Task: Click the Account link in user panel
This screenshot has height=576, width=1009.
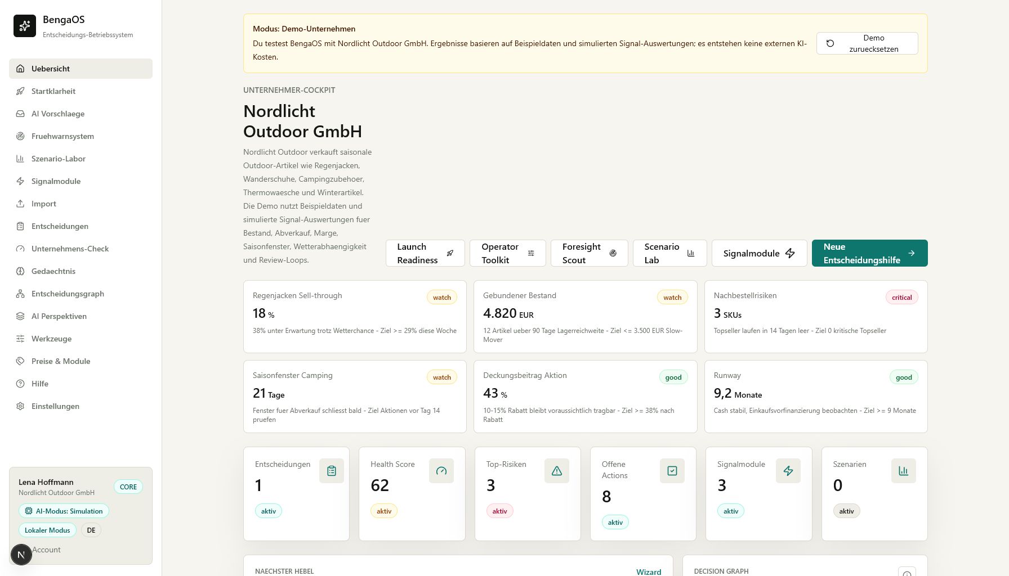Action: coord(46,550)
